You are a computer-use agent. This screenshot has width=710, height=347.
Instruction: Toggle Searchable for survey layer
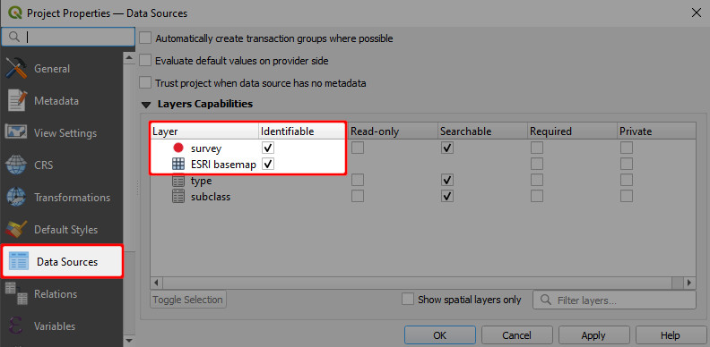click(447, 148)
